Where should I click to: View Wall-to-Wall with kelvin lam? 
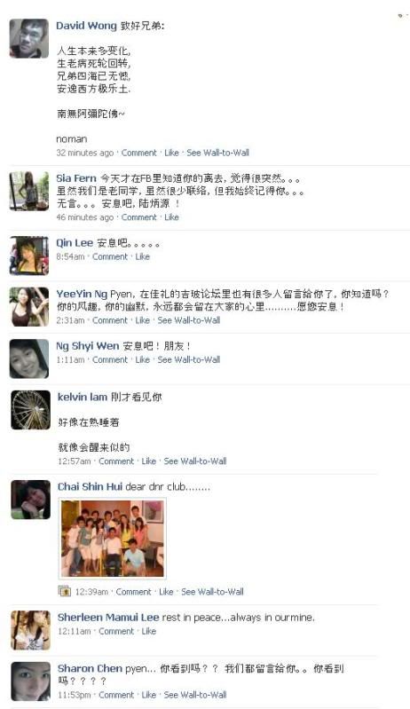[x=195, y=461]
